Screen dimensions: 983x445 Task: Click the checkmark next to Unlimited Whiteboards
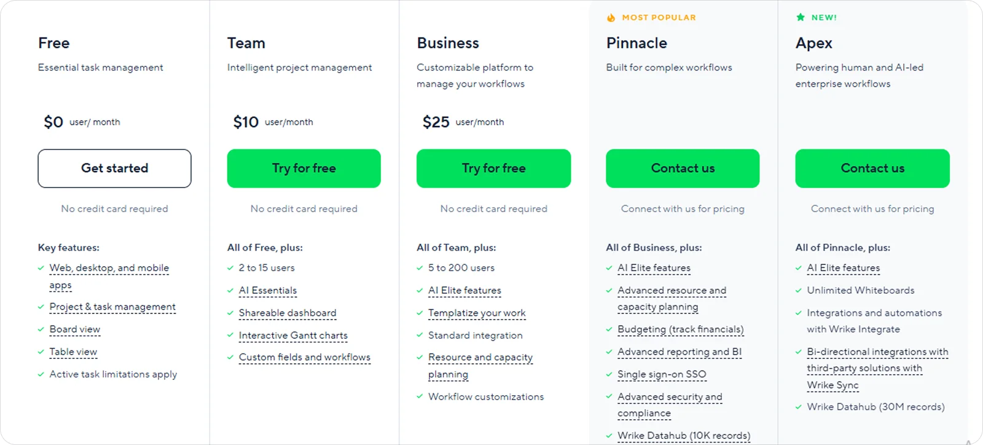[798, 290]
